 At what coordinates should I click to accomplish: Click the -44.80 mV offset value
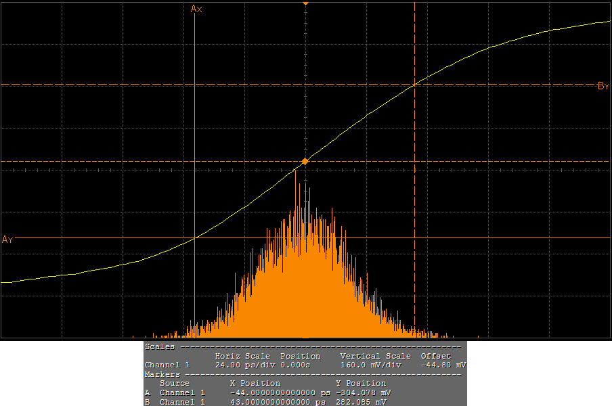coord(441,365)
